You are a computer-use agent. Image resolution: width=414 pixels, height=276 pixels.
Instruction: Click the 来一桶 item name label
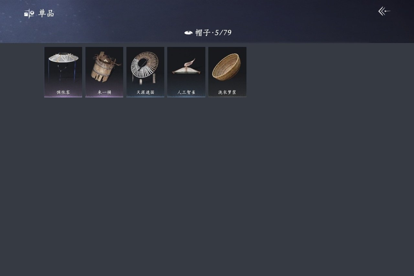[x=104, y=92]
